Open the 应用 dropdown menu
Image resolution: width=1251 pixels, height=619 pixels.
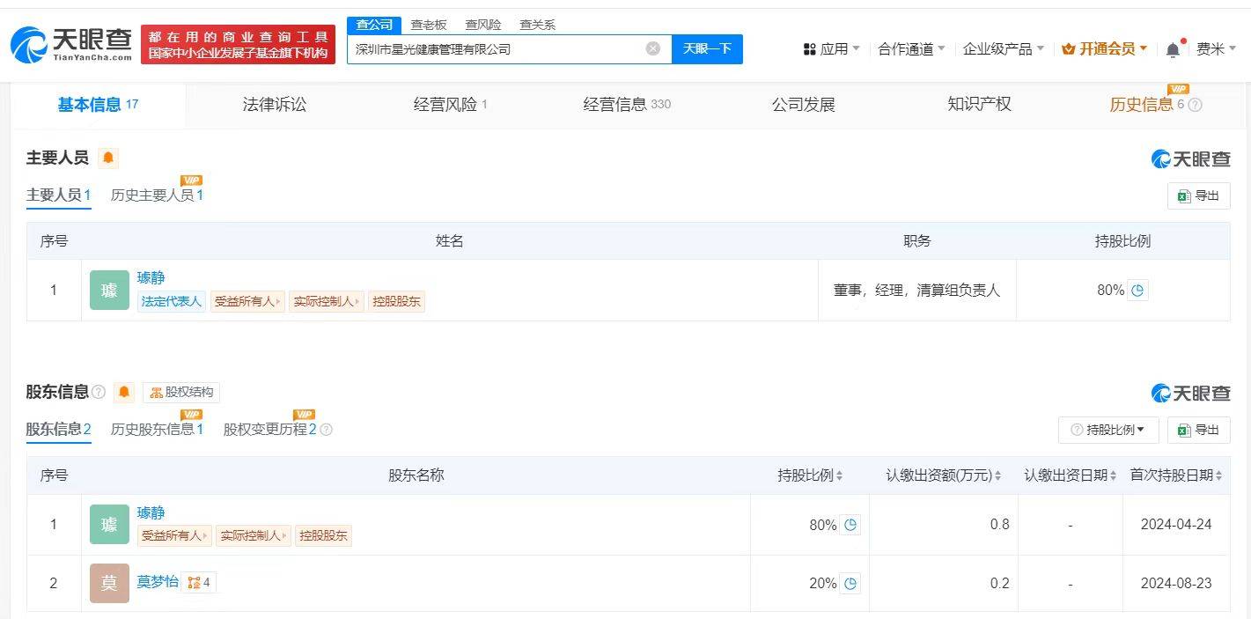[x=832, y=49]
